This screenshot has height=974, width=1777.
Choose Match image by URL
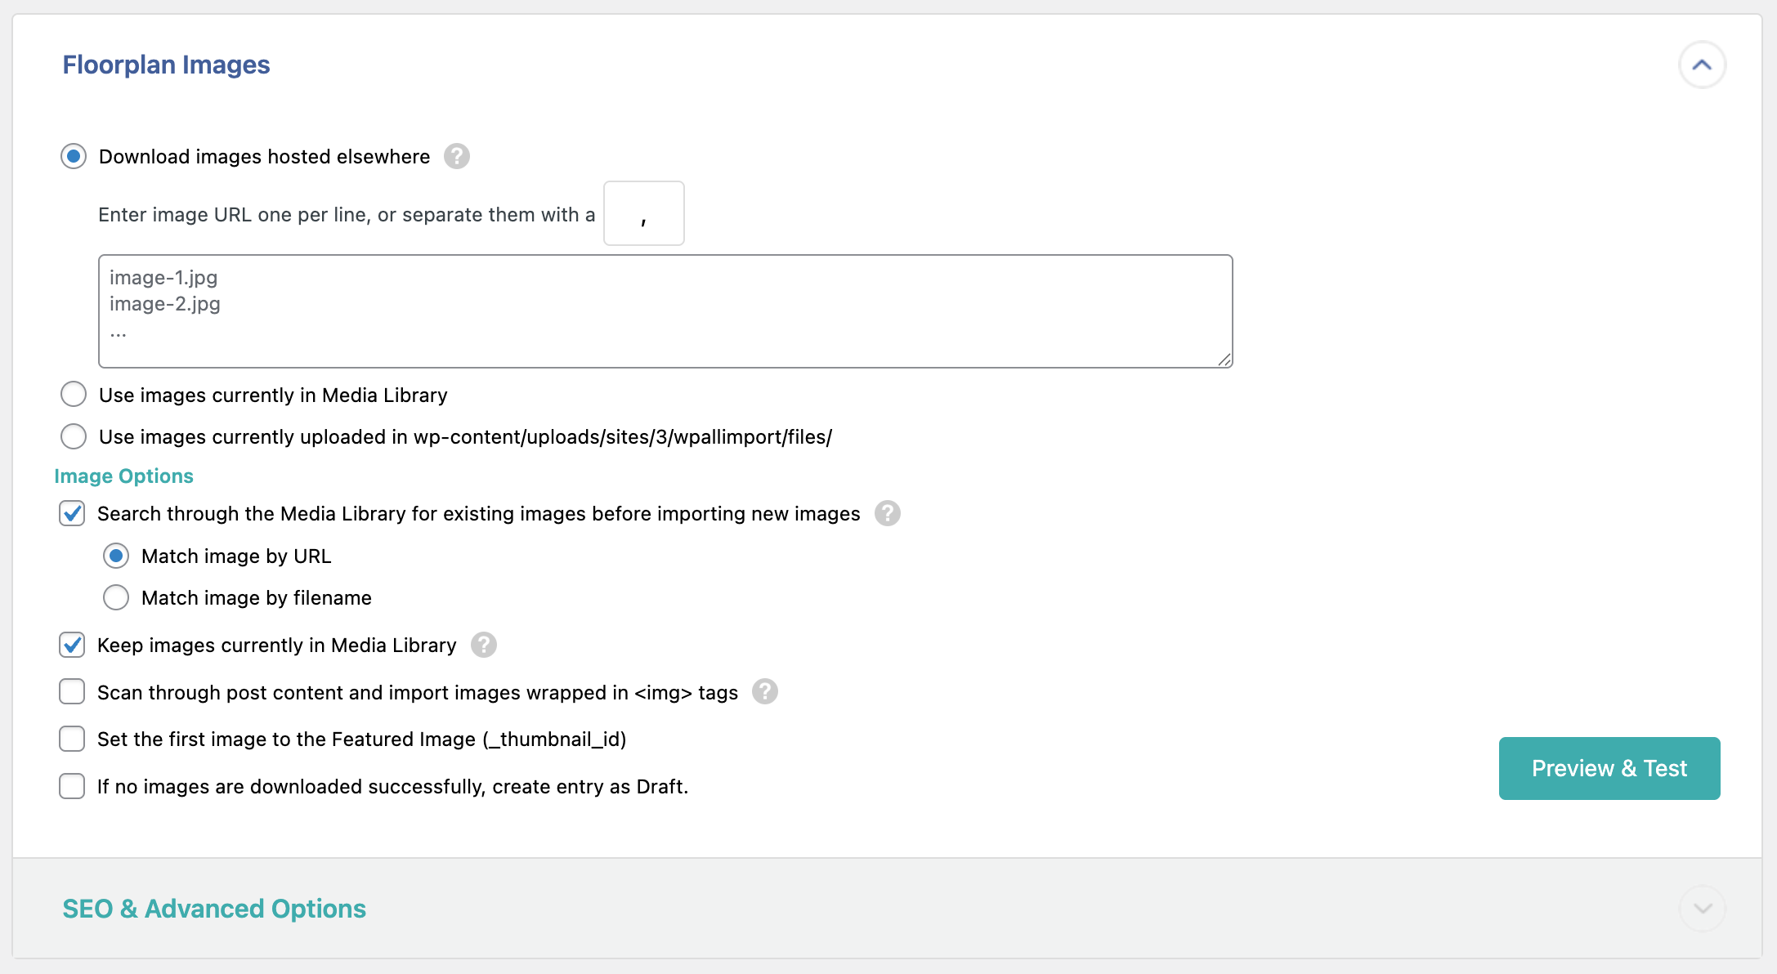click(116, 556)
